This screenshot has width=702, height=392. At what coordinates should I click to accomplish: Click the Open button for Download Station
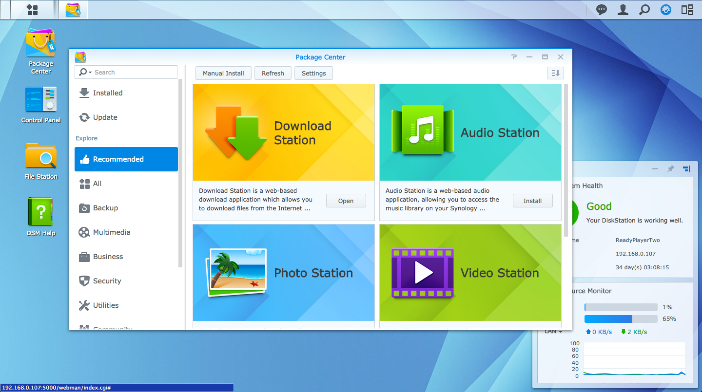coord(346,201)
